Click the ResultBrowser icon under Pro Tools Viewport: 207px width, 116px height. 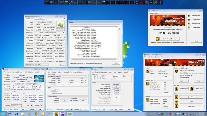tap(176, 89)
